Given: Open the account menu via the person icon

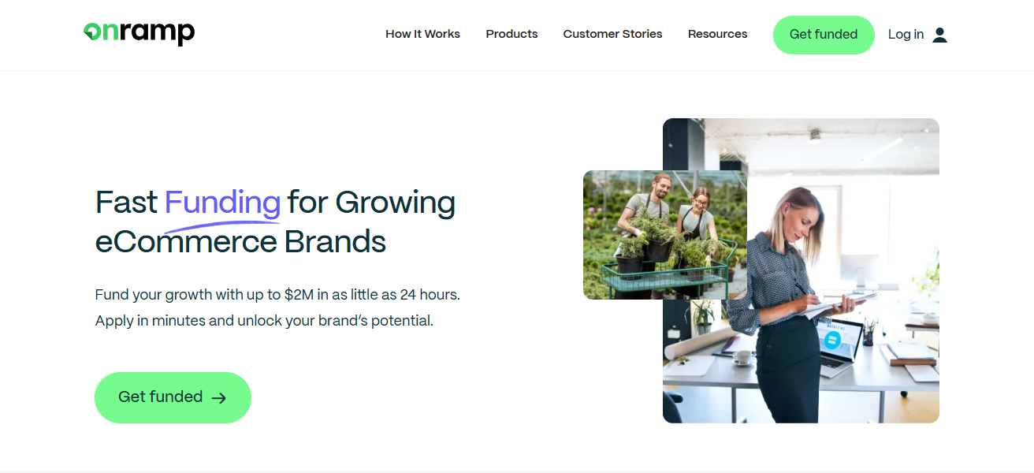Looking at the screenshot, I should click(939, 34).
